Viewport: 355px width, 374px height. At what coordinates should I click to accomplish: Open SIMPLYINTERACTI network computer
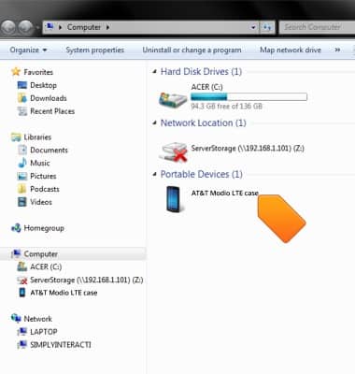pos(61,345)
